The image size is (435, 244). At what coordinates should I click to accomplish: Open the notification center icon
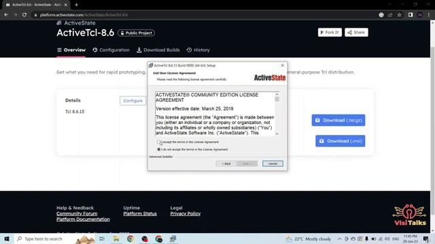(426, 239)
